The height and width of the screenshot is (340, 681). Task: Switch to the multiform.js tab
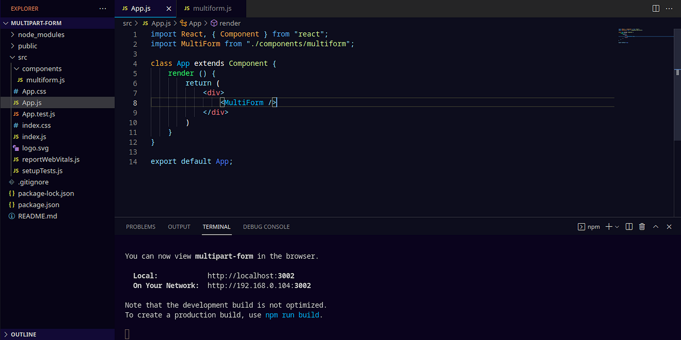211,8
